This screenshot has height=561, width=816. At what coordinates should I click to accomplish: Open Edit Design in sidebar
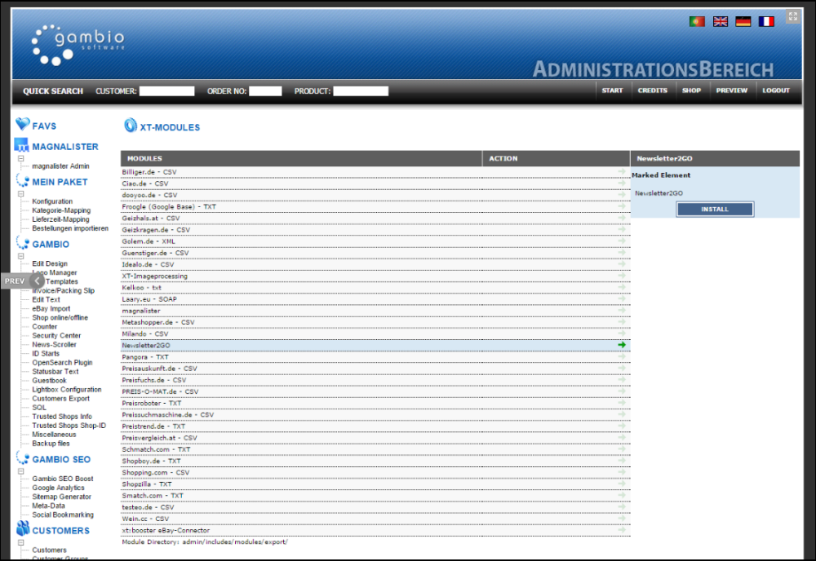pyautogui.click(x=50, y=263)
